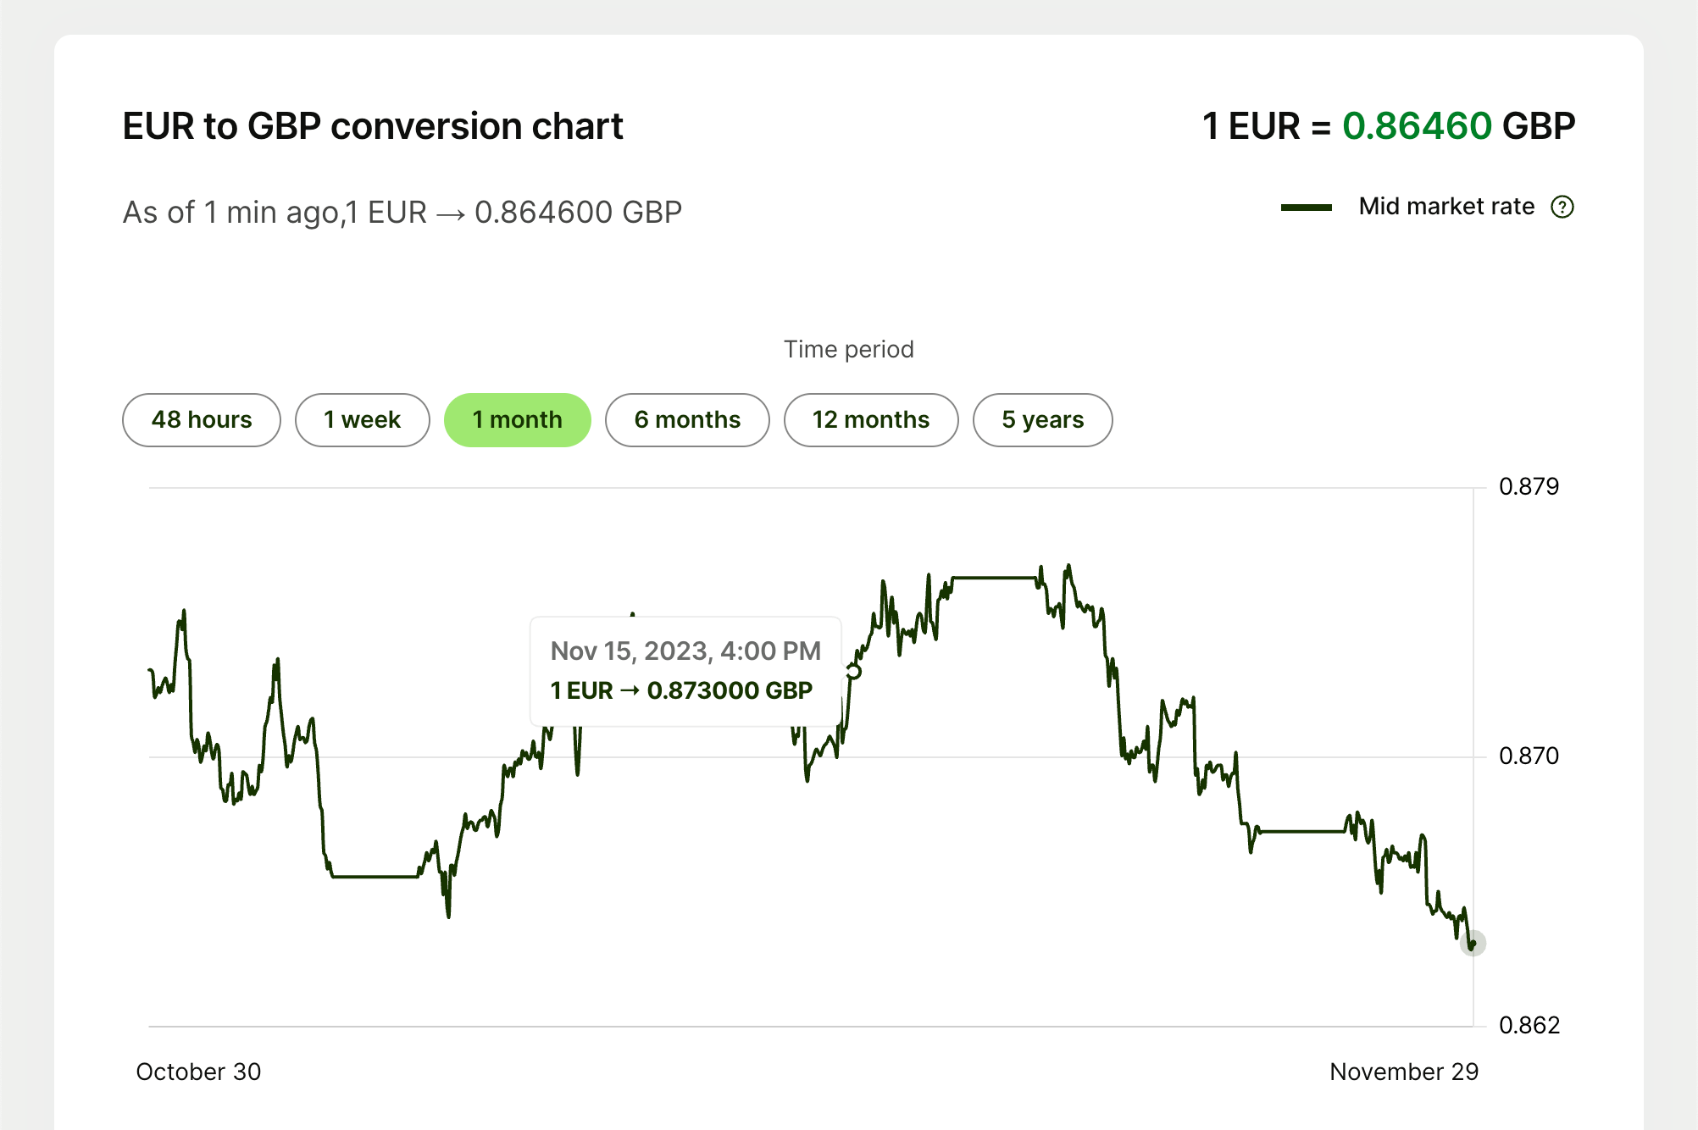Select the 5 years time period
The width and height of the screenshot is (1698, 1130).
[1042, 419]
